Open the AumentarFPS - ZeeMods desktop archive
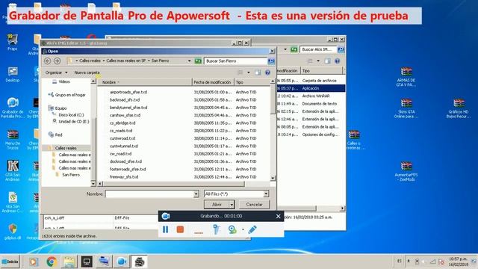The image size is (478, 269). pos(406,171)
